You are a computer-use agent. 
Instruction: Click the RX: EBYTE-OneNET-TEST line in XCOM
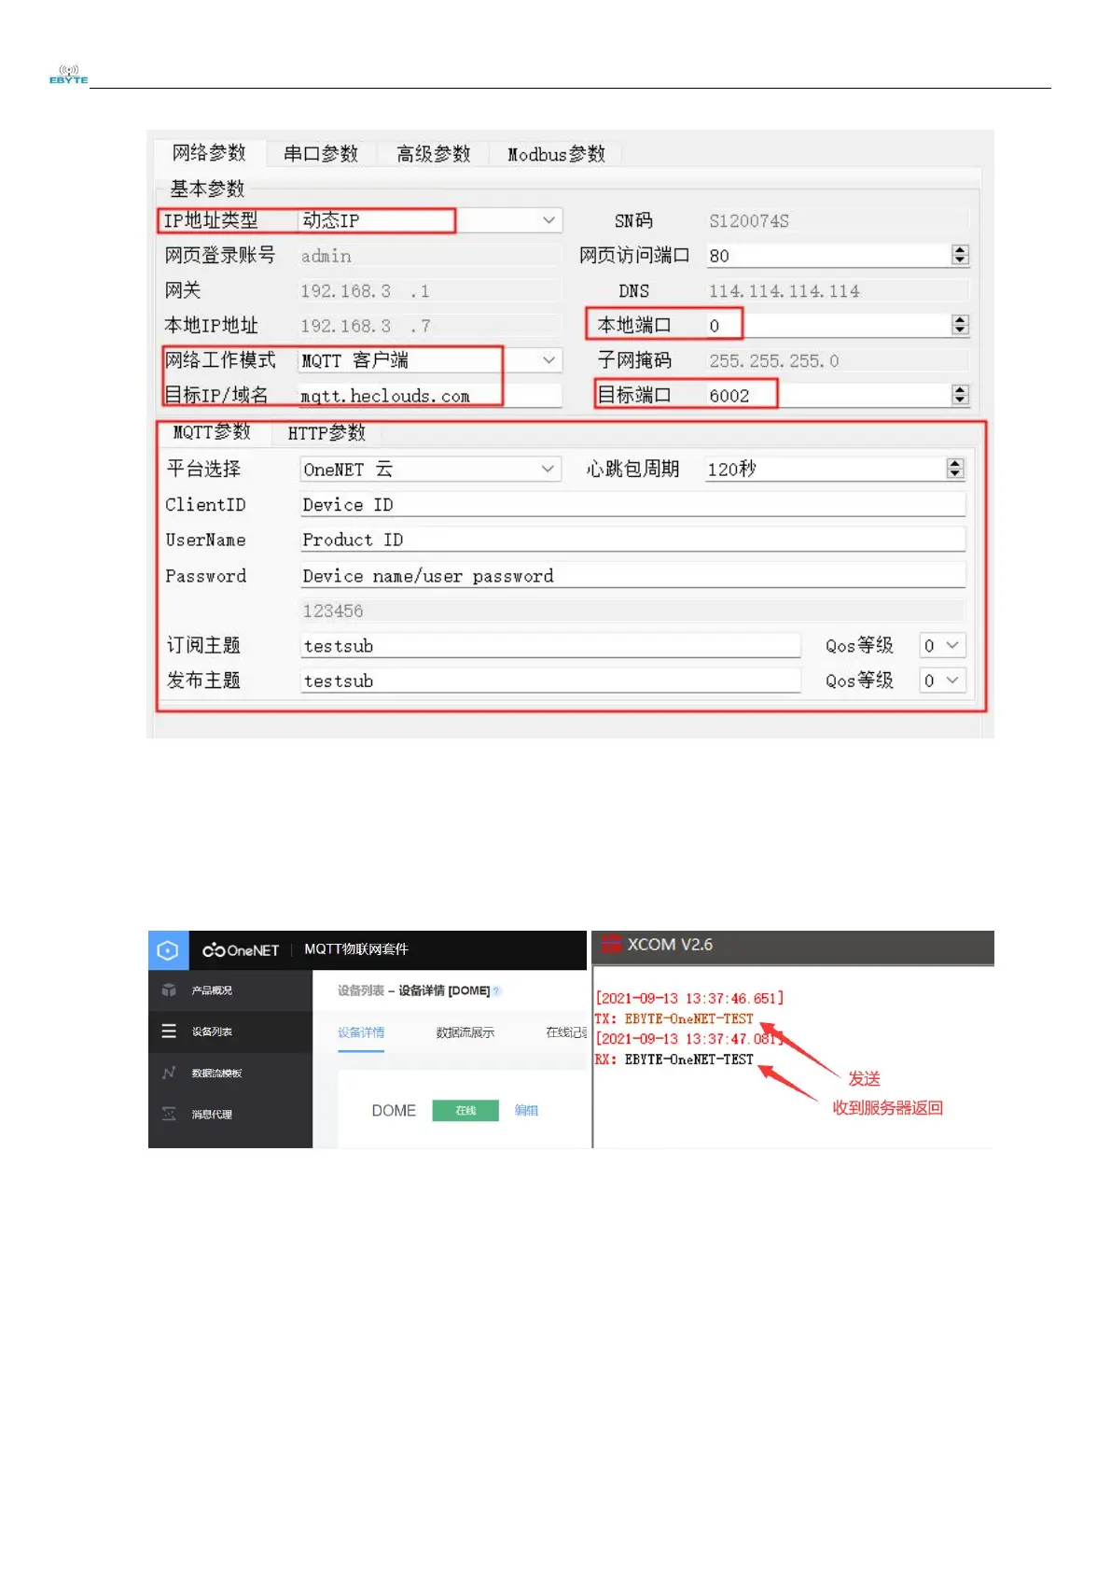674,1060
